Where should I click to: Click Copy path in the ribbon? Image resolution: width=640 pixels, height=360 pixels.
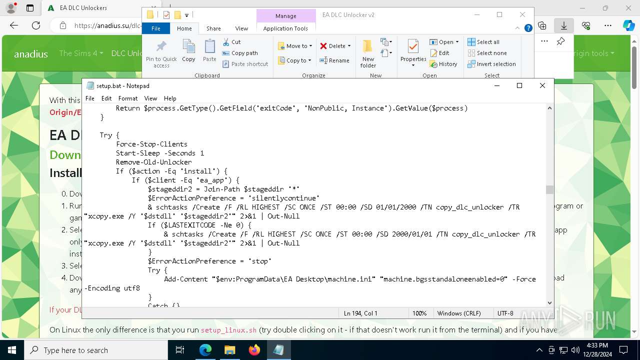click(240, 53)
